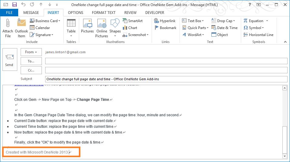
Task: Insert a Horizontal Line
Action: [258, 35]
